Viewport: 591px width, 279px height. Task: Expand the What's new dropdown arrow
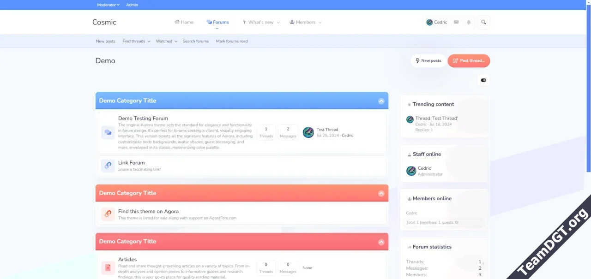[x=278, y=23]
